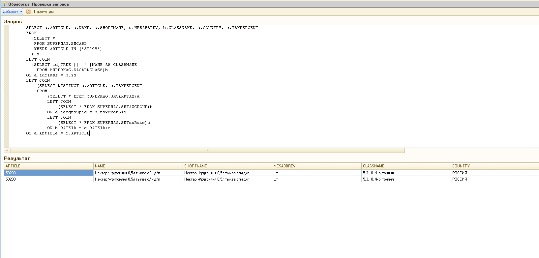Select the highlighted 50298 cell in first row
The width and height of the screenshot is (539, 258).
click(49, 173)
